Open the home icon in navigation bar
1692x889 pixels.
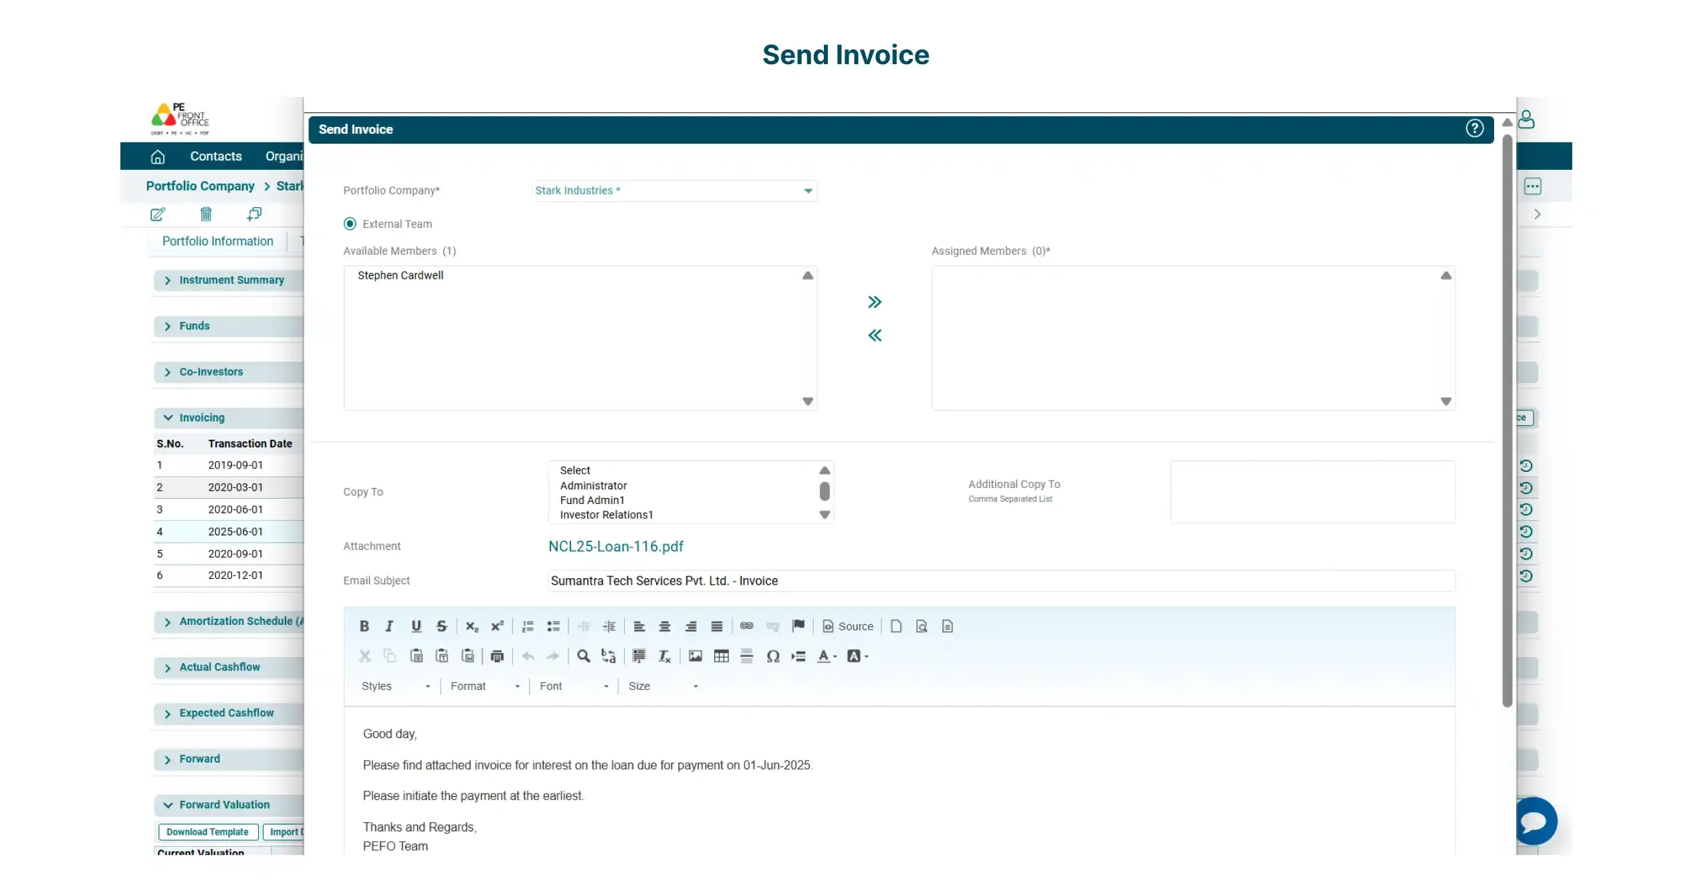coord(158,156)
